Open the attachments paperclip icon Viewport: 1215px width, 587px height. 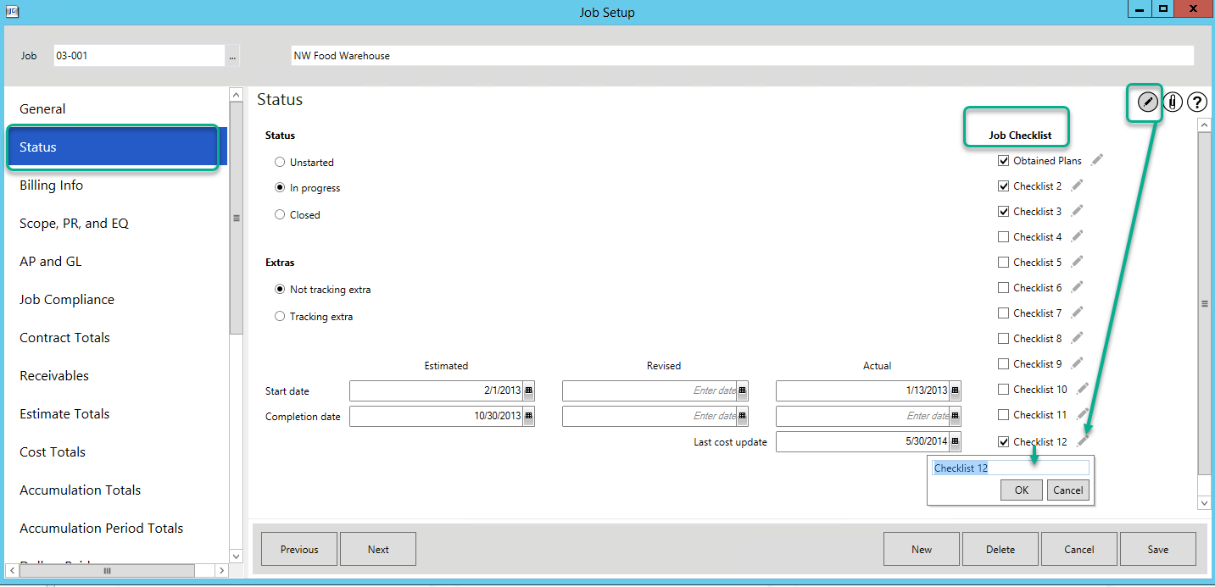[x=1173, y=102]
